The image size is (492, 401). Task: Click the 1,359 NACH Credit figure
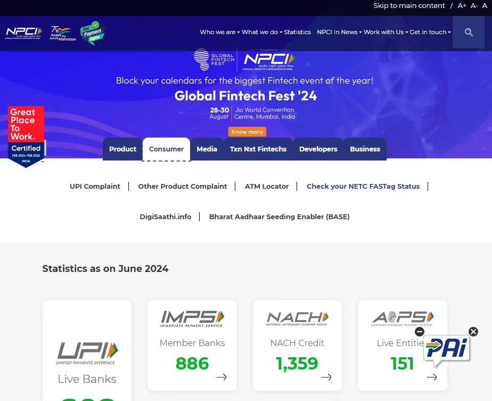(297, 364)
